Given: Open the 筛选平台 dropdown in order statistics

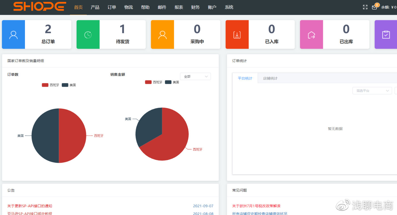Looking at the screenshot, I should [372, 90].
